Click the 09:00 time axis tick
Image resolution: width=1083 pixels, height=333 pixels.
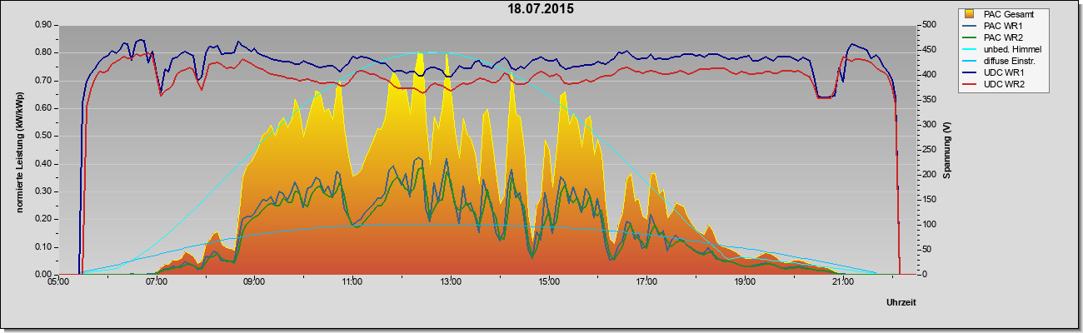(254, 283)
